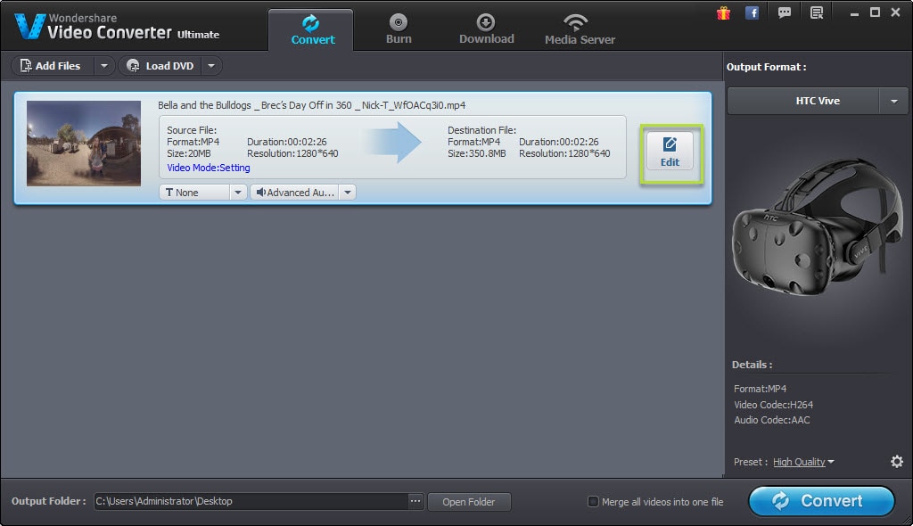The width and height of the screenshot is (913, 526).
Task: Click the 'Video Codec:H264' detail text
Action: point(773,405)
